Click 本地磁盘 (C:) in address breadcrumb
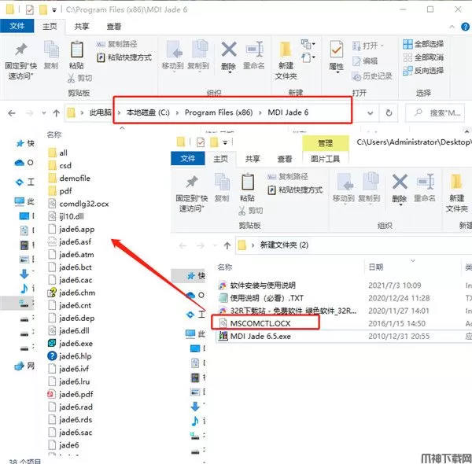Image resolution: width=472 pixels, height=464 pixels. tap(148, 112)
